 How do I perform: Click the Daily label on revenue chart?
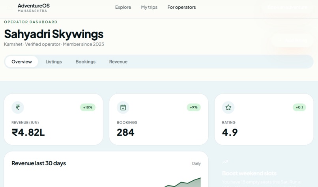pos(196,163)
